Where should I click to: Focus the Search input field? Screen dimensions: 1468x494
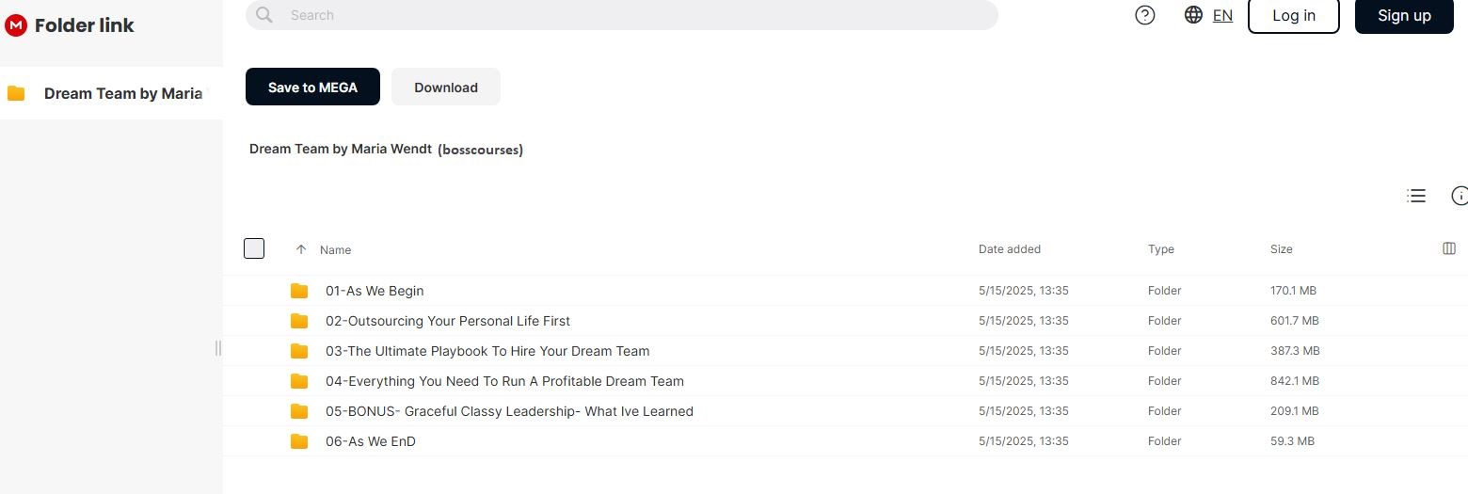click(x=621, y=15)
